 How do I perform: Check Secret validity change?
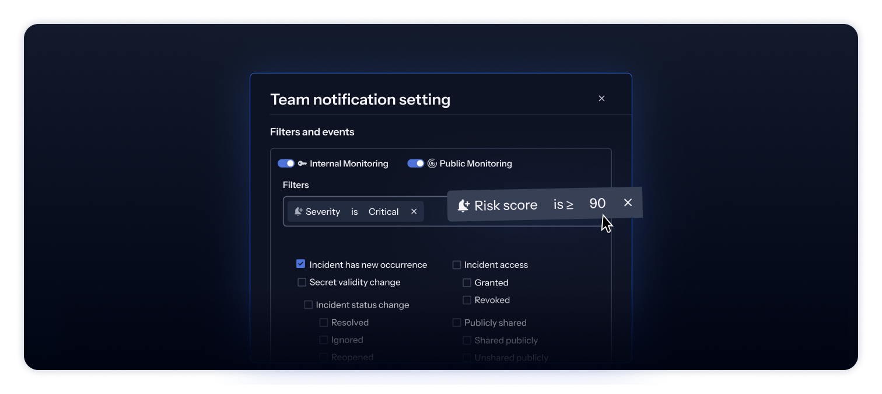(302, 282)
